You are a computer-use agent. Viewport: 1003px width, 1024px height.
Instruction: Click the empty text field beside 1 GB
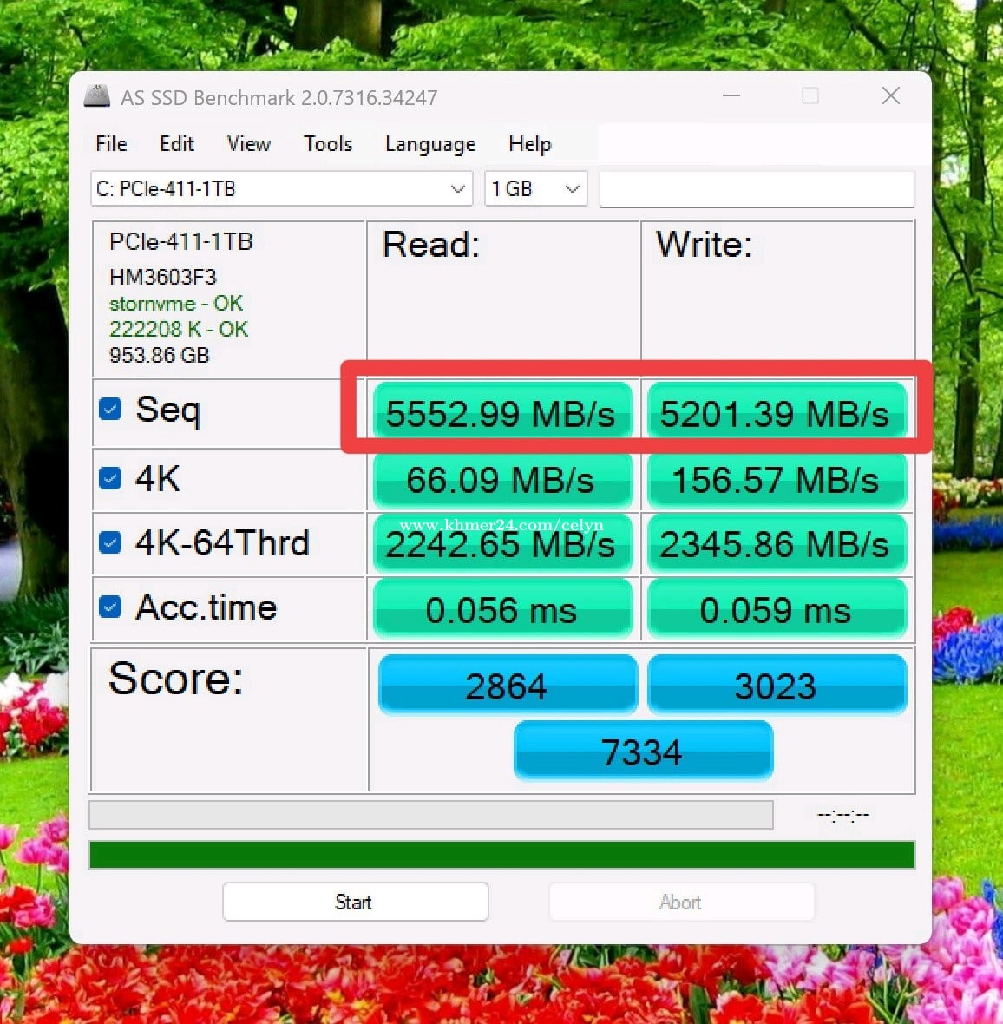coord(757,189)
